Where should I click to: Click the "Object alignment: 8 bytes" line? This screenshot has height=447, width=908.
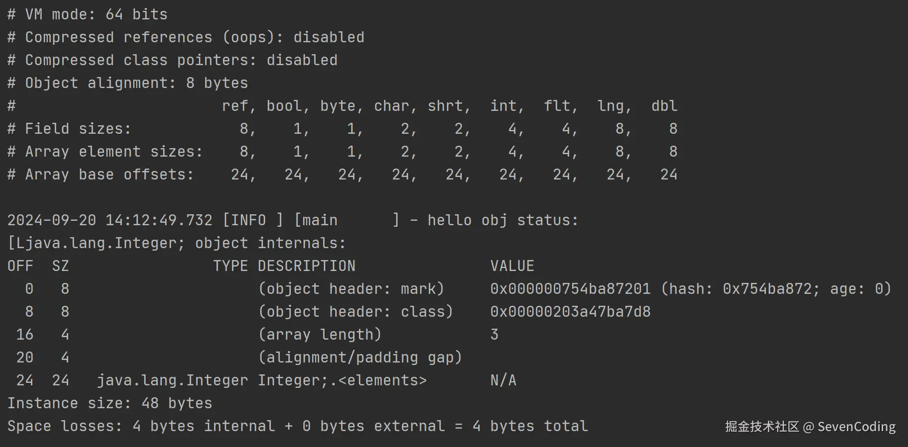128,83
